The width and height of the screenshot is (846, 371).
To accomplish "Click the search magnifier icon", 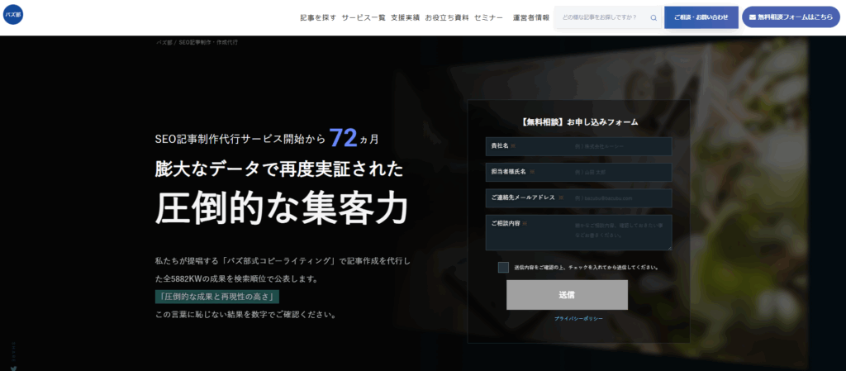I will pos(654,17).
